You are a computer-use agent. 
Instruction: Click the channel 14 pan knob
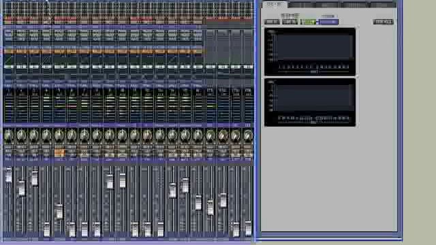(x=172, y=135)
